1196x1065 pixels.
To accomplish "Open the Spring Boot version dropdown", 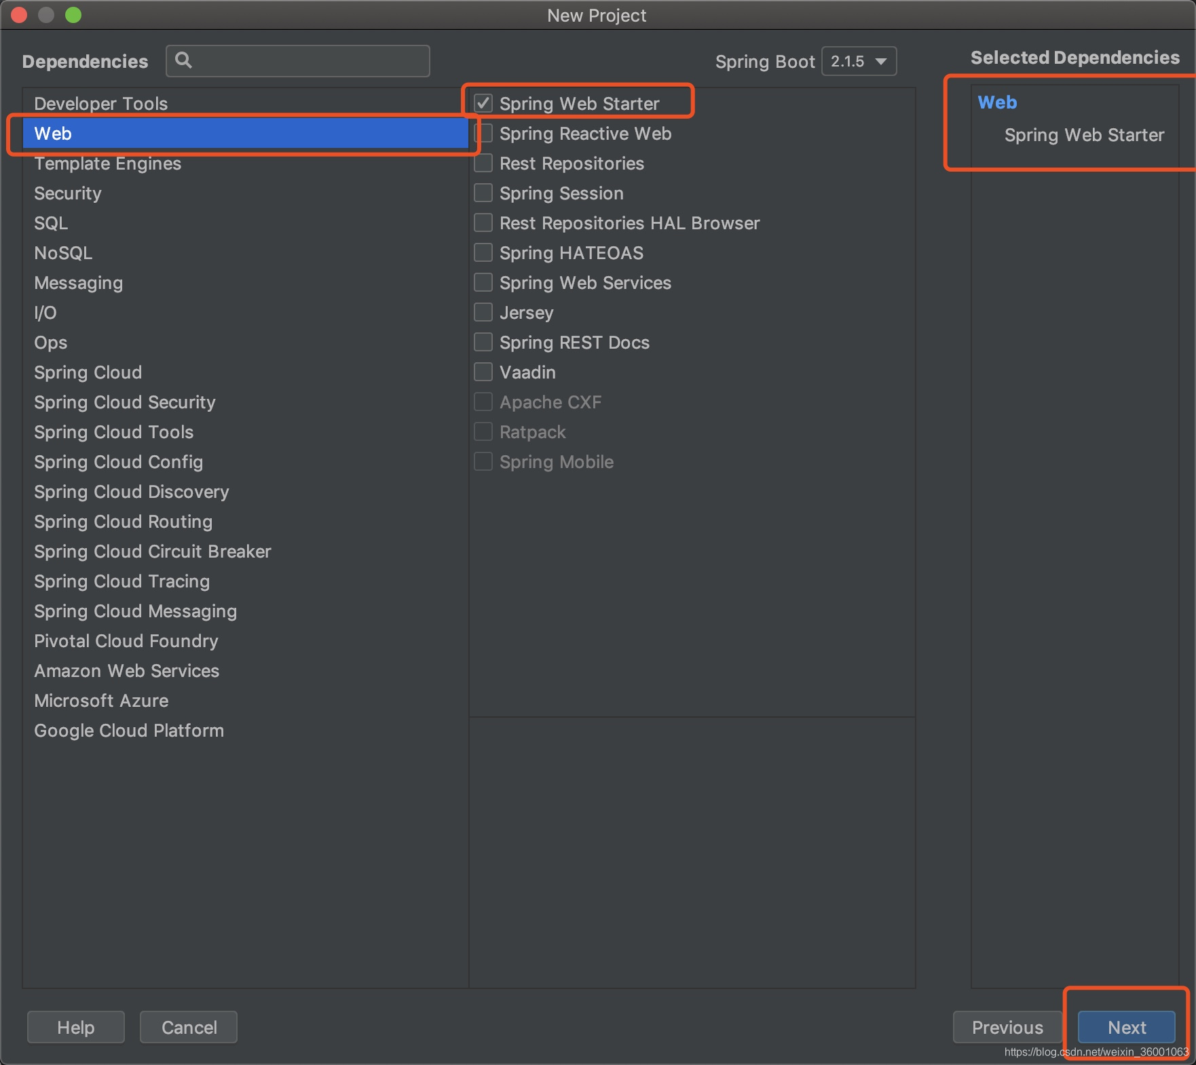I will [859, 61].
